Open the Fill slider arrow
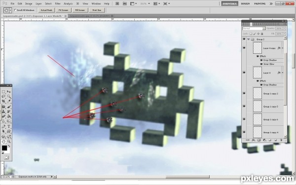The image size is (296, 185). pos(285,34)
